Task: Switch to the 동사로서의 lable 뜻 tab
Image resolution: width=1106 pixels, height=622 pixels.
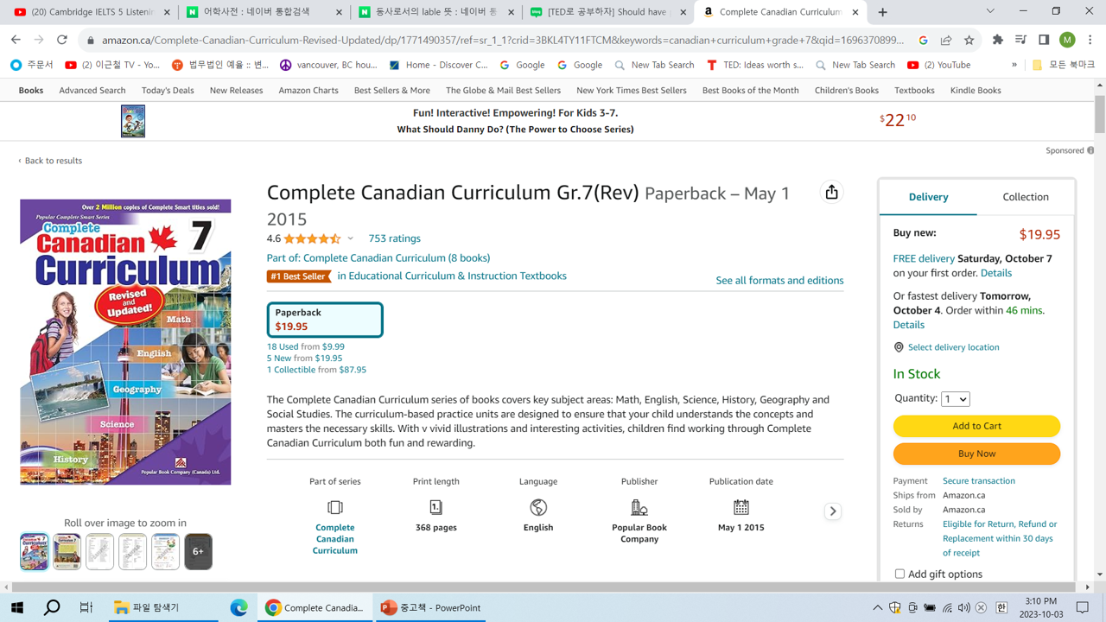Action: point(437,12)
